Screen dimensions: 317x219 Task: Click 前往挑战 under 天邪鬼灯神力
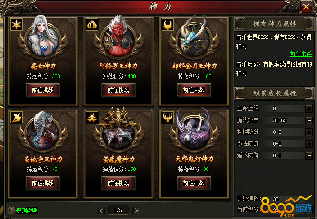(x=194, y=183)
